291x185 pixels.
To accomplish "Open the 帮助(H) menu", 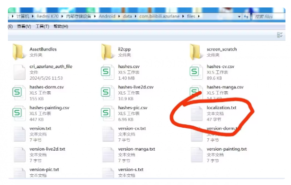I will [61, 26].
